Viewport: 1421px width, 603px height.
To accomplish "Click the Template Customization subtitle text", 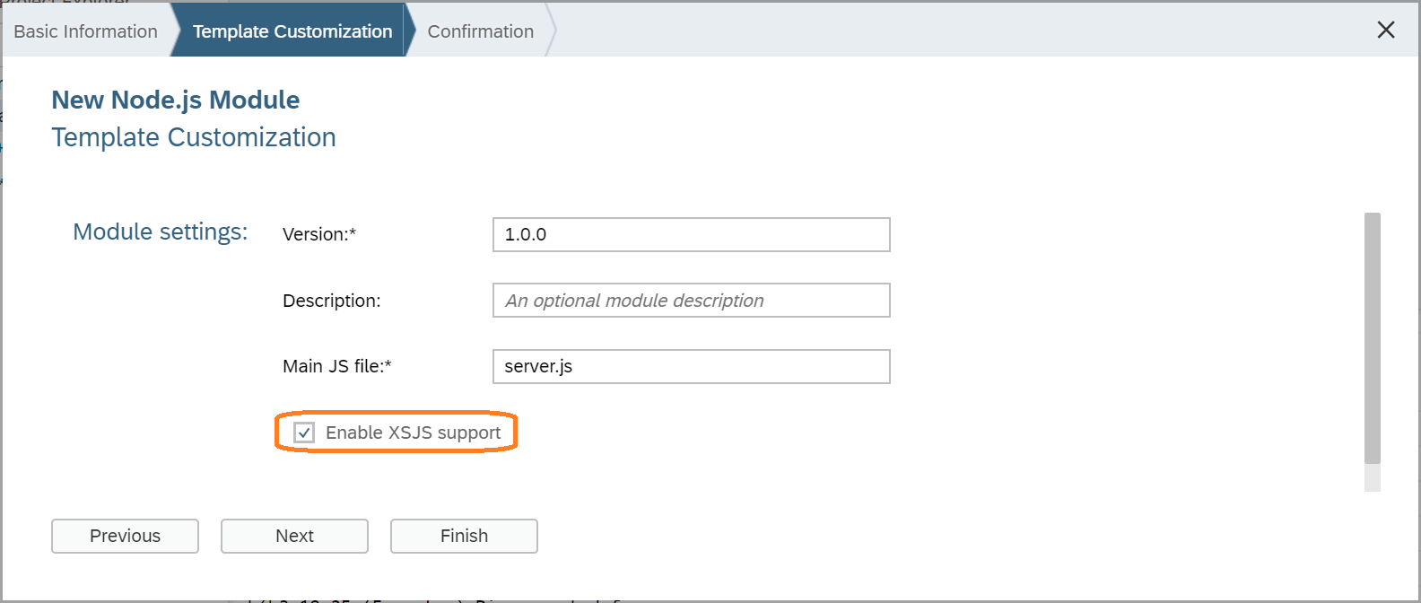I will click(x=194, y=137).
